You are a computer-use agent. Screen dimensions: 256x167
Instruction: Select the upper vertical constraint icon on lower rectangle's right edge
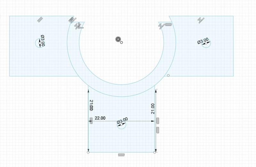pyautogui.click(x=157, y=121)
